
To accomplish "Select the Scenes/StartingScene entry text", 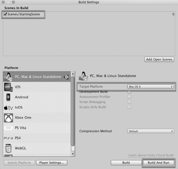I will point(24,14).
